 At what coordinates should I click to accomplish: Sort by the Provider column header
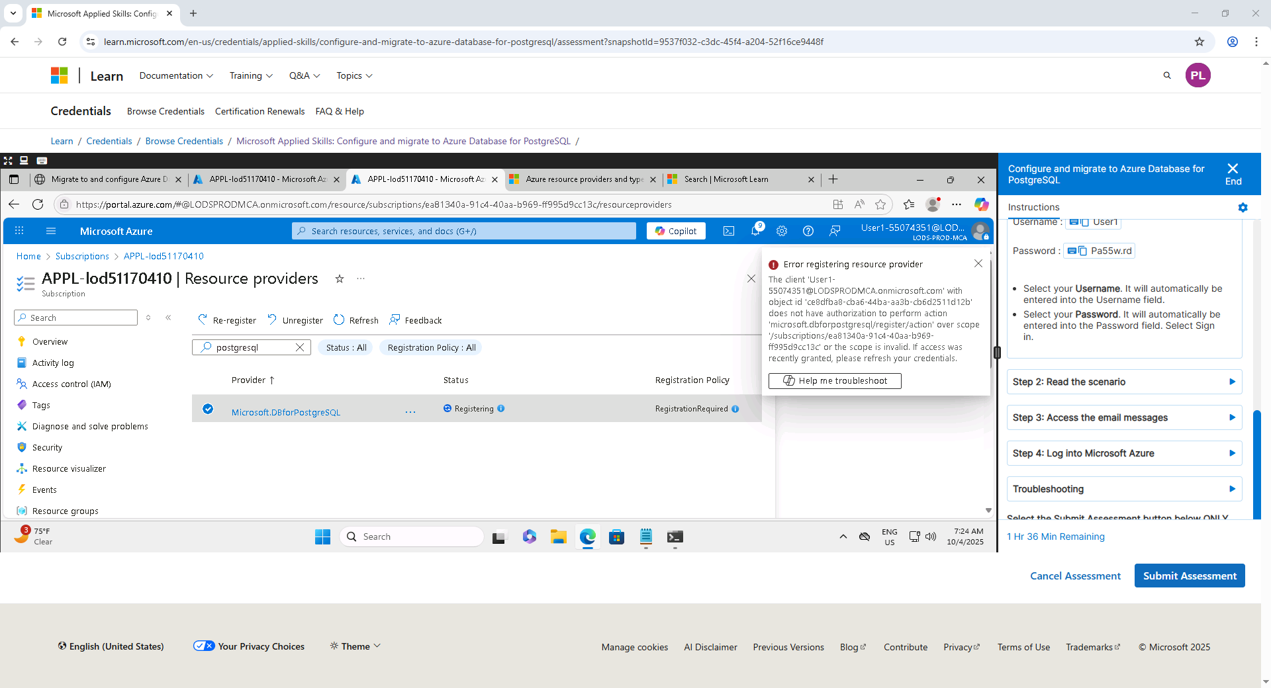pyautogui.click(x=253, y=380)
